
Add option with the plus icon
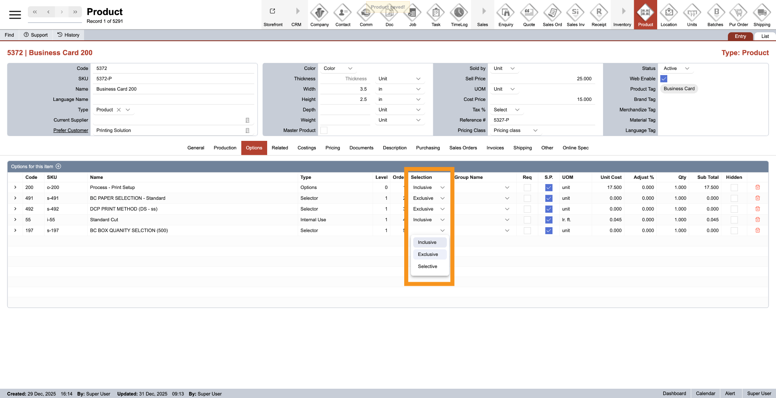(58, 167)
